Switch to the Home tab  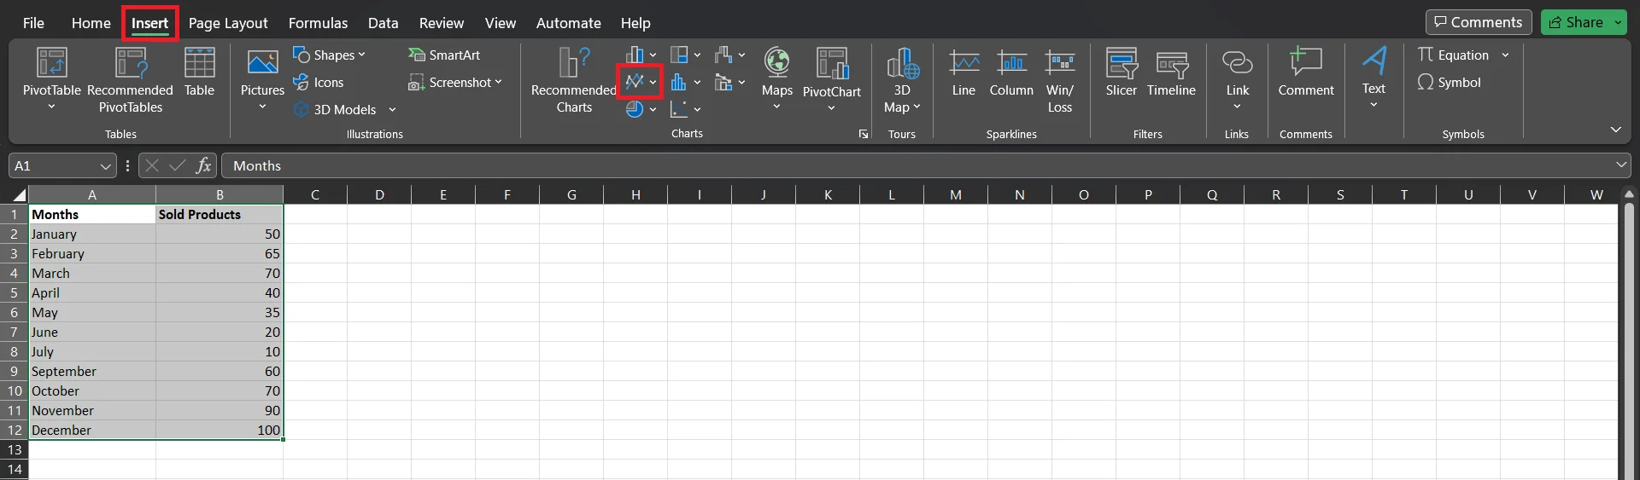click(x=91, y=23)
